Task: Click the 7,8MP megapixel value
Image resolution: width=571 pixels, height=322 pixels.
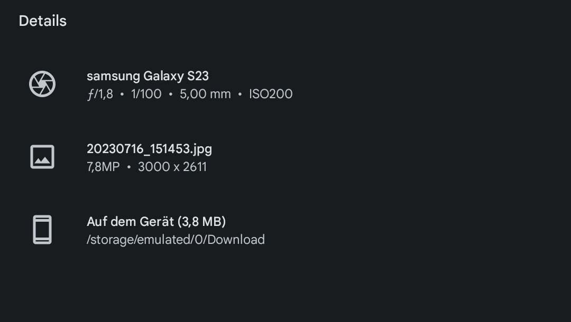Action: (103, 167)
